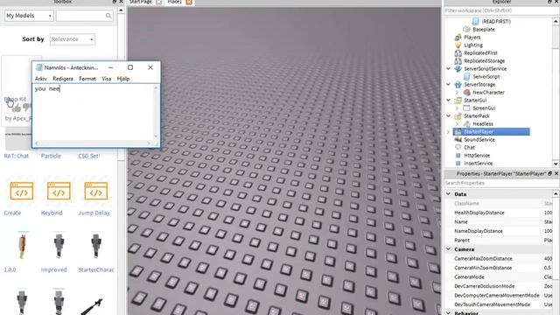Click the SoundService icon
The height and width of the screenshot is (315, 560).
[x=458, y=140]
